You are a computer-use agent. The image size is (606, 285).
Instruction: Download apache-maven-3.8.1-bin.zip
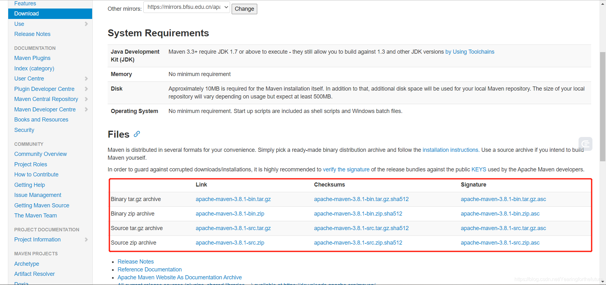coord(230,214)
